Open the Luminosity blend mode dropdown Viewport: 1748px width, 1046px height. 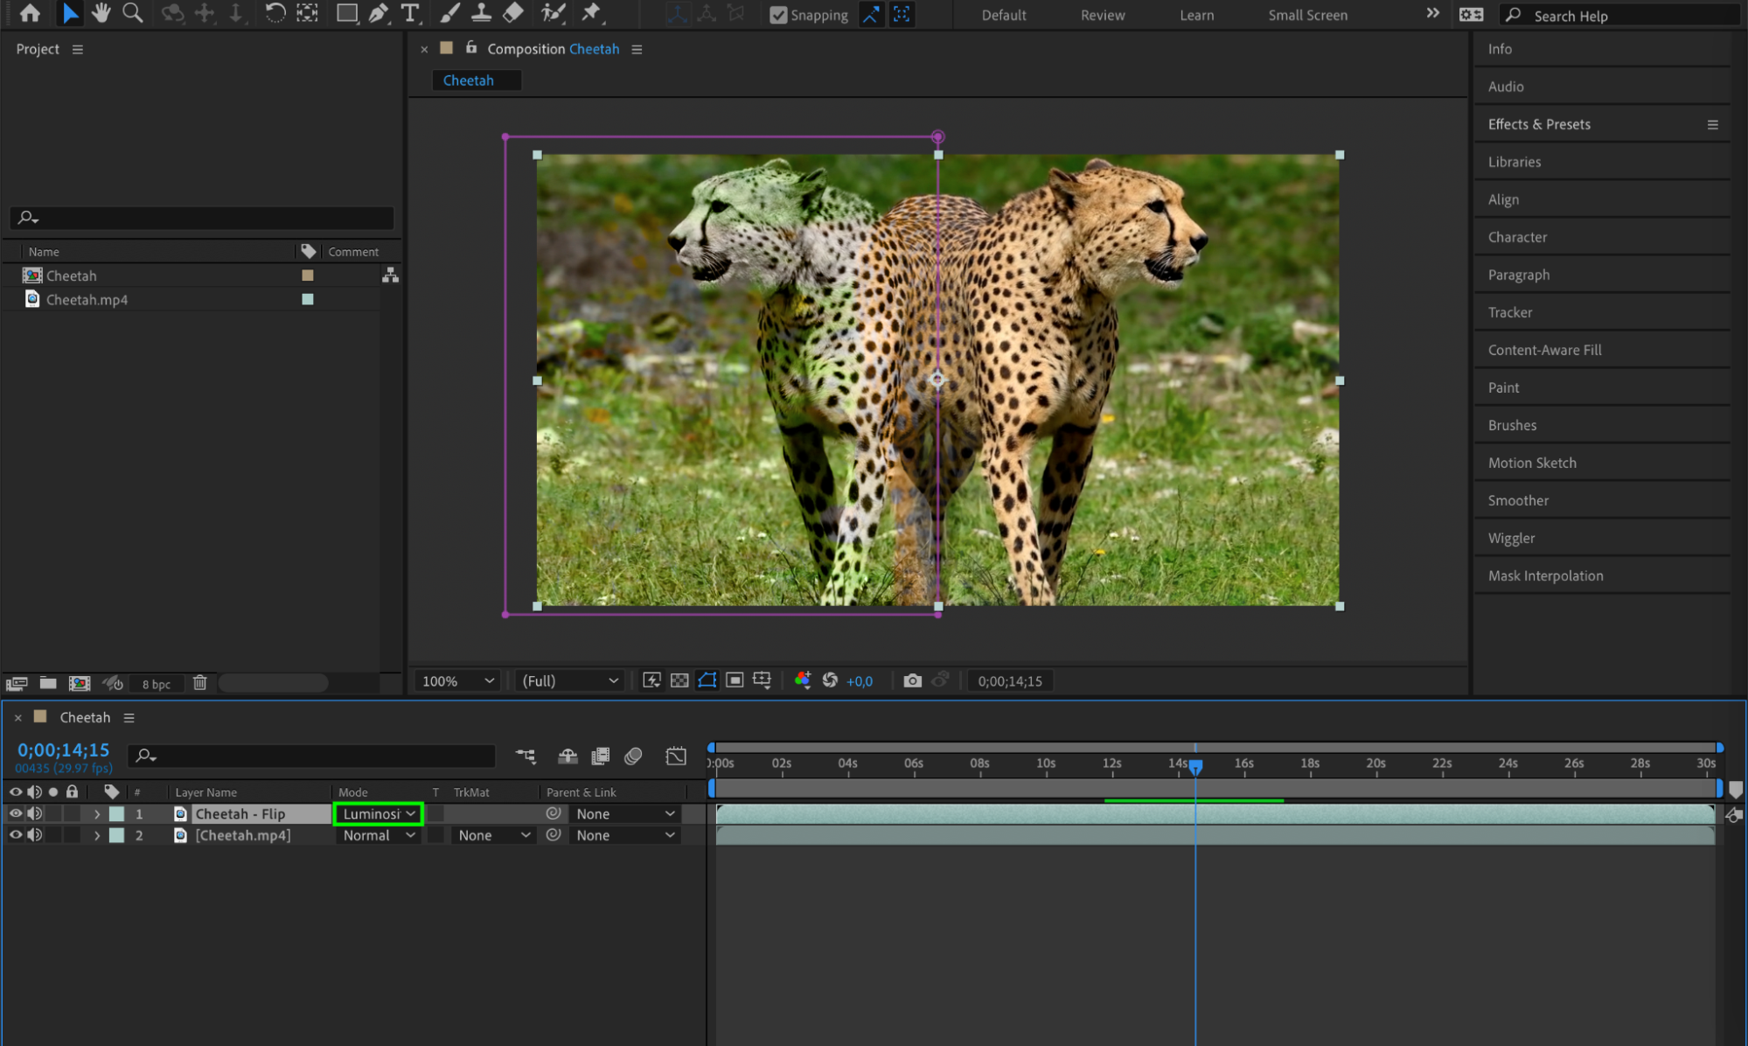(x=379, y=813)
